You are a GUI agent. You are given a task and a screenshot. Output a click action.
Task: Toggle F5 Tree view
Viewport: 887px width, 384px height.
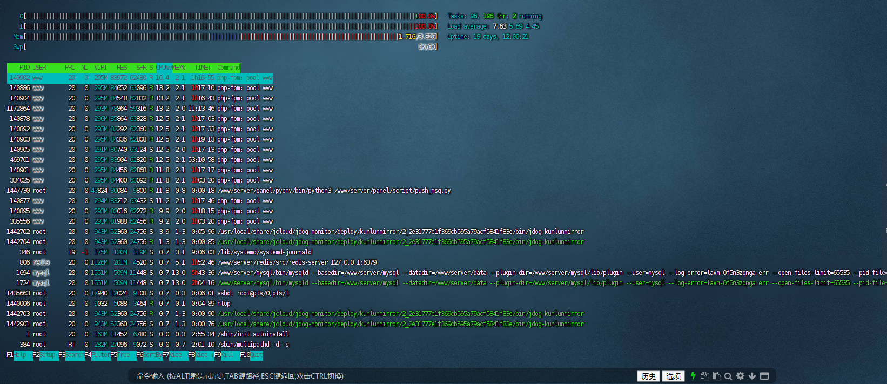click(x=123, y=355)
